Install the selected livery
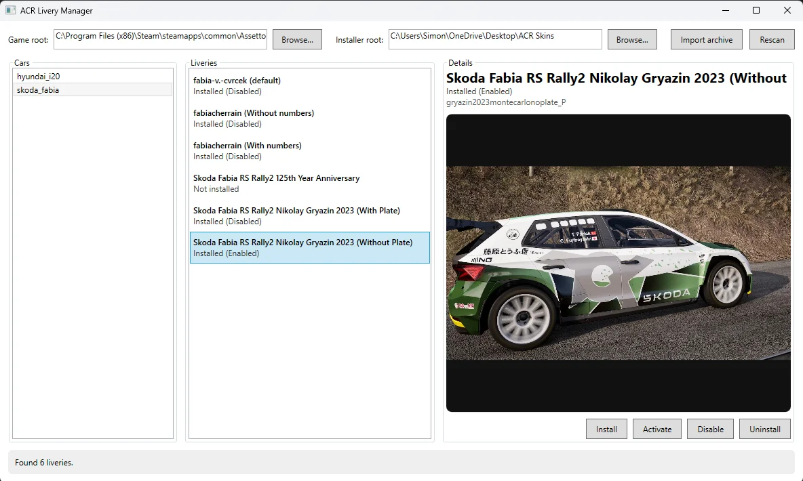 tap(606, 429)
